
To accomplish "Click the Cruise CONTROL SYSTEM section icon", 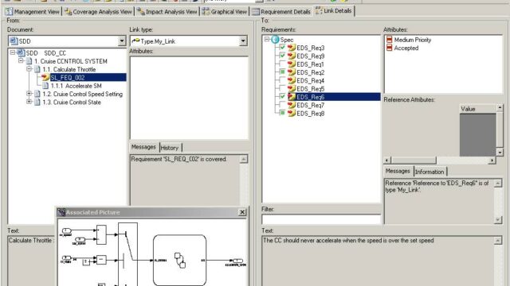I will [29, 61].
